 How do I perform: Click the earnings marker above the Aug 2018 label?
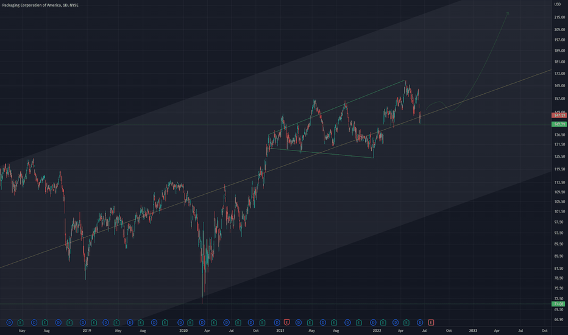click(x=45, y=322)
